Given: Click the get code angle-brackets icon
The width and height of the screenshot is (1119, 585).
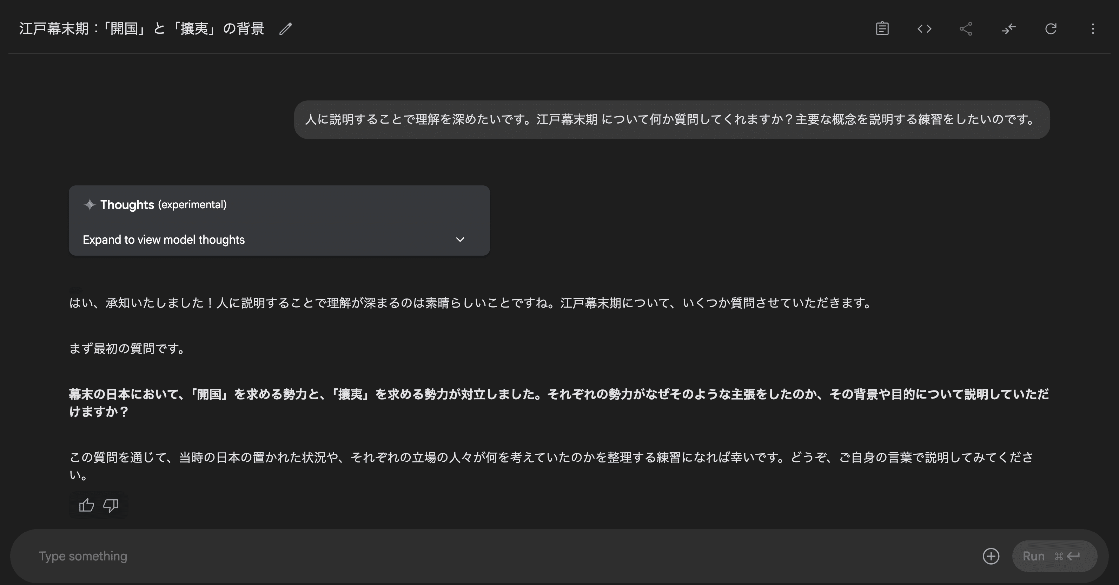Looking at the screenshot, I should [924, 29].
